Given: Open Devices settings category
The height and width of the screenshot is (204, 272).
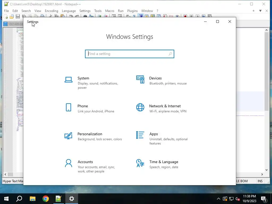Looking at the screenshot, I should click(x=161, y=81).
